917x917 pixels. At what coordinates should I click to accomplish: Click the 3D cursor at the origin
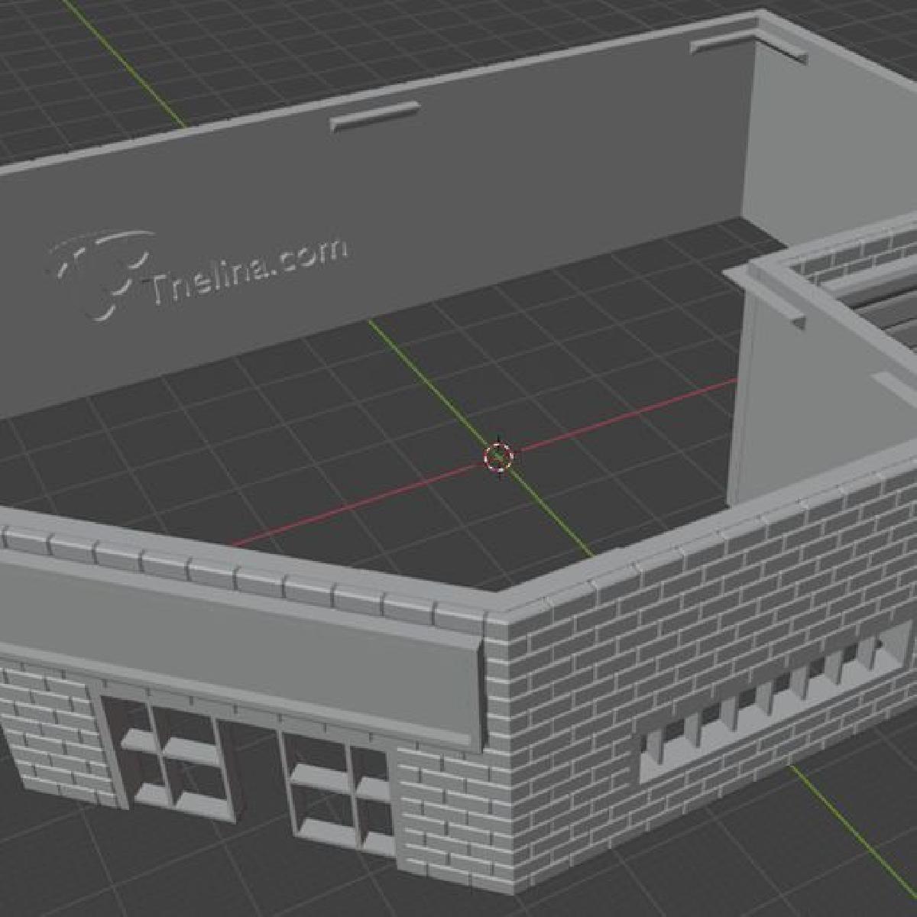coord(499,456)
